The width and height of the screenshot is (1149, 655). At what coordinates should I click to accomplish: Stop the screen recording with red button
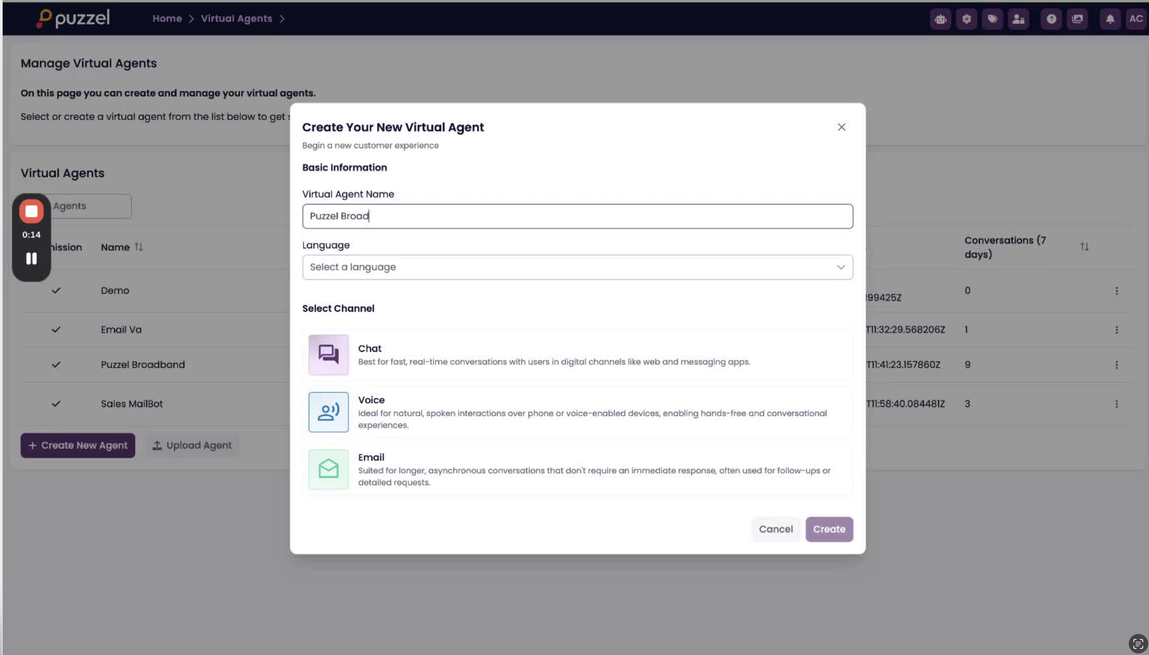click(x=32, y=211)
